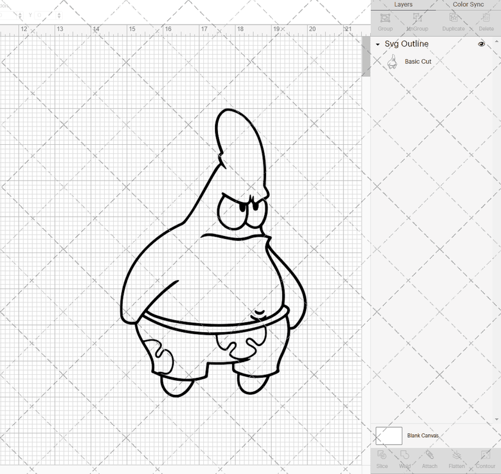This screenshot has height=474, width=501.
Task: Open the Blank Canvas color picker
Action: point(389,436)
